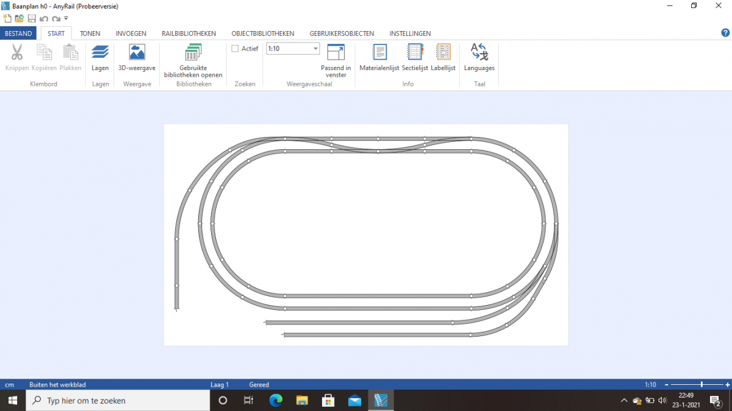
Task: Click the battery tray icon
Action: coord(650,400)
